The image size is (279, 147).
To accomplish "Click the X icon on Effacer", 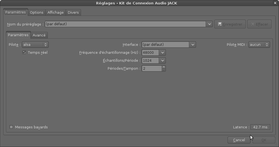I will point(253,24).
